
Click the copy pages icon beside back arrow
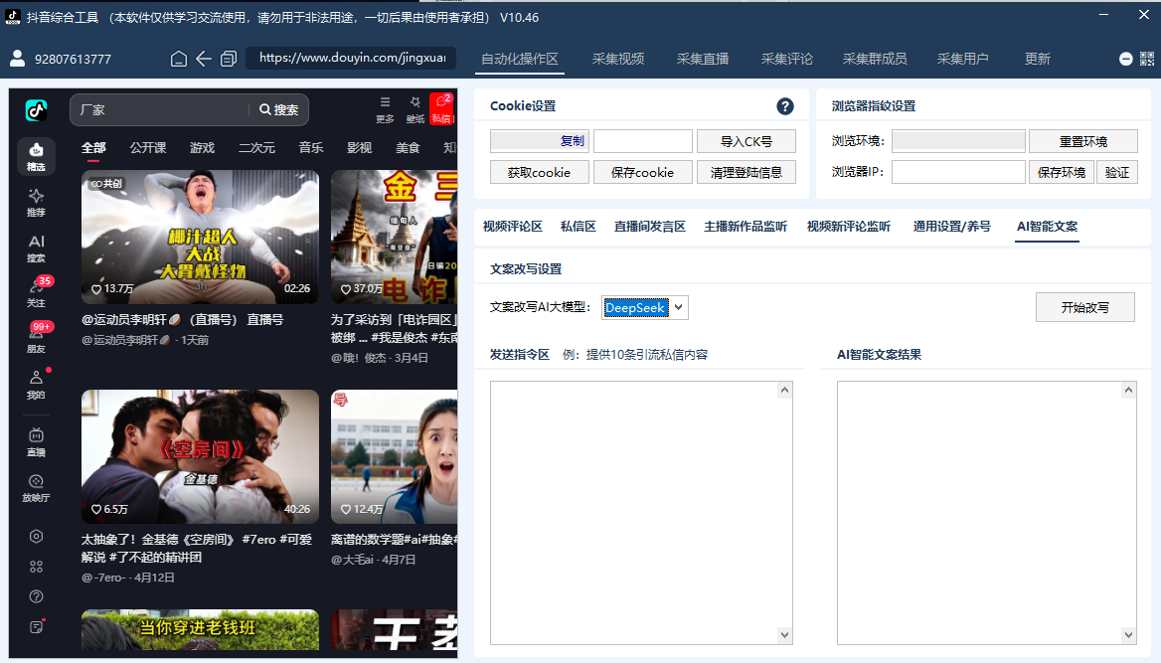click(x=229, y=59)
